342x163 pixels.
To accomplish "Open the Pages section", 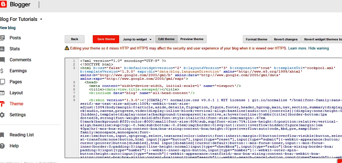I will (x=16, y=82).
